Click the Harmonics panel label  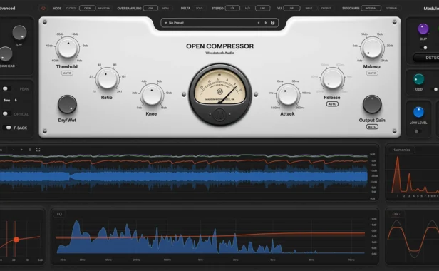[401, 150]
